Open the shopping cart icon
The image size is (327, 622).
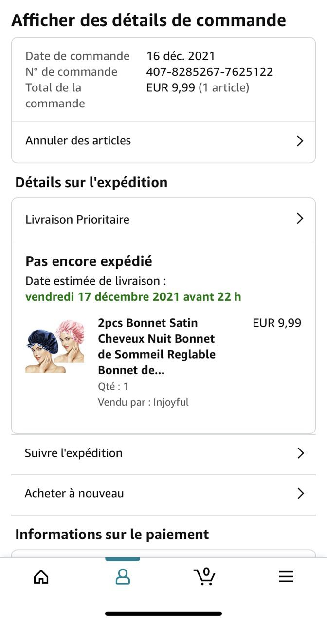point(204,577)
